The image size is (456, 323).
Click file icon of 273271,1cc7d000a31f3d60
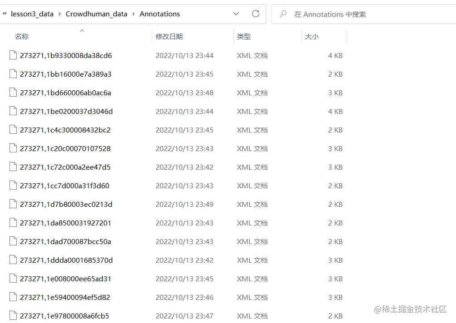click(13, 186)
